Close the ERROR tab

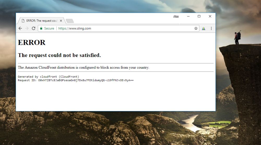pyautogui.click(x=61, y=21)
